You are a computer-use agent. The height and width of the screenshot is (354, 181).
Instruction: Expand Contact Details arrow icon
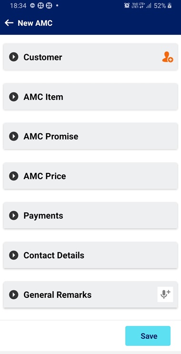pos(13,255)
